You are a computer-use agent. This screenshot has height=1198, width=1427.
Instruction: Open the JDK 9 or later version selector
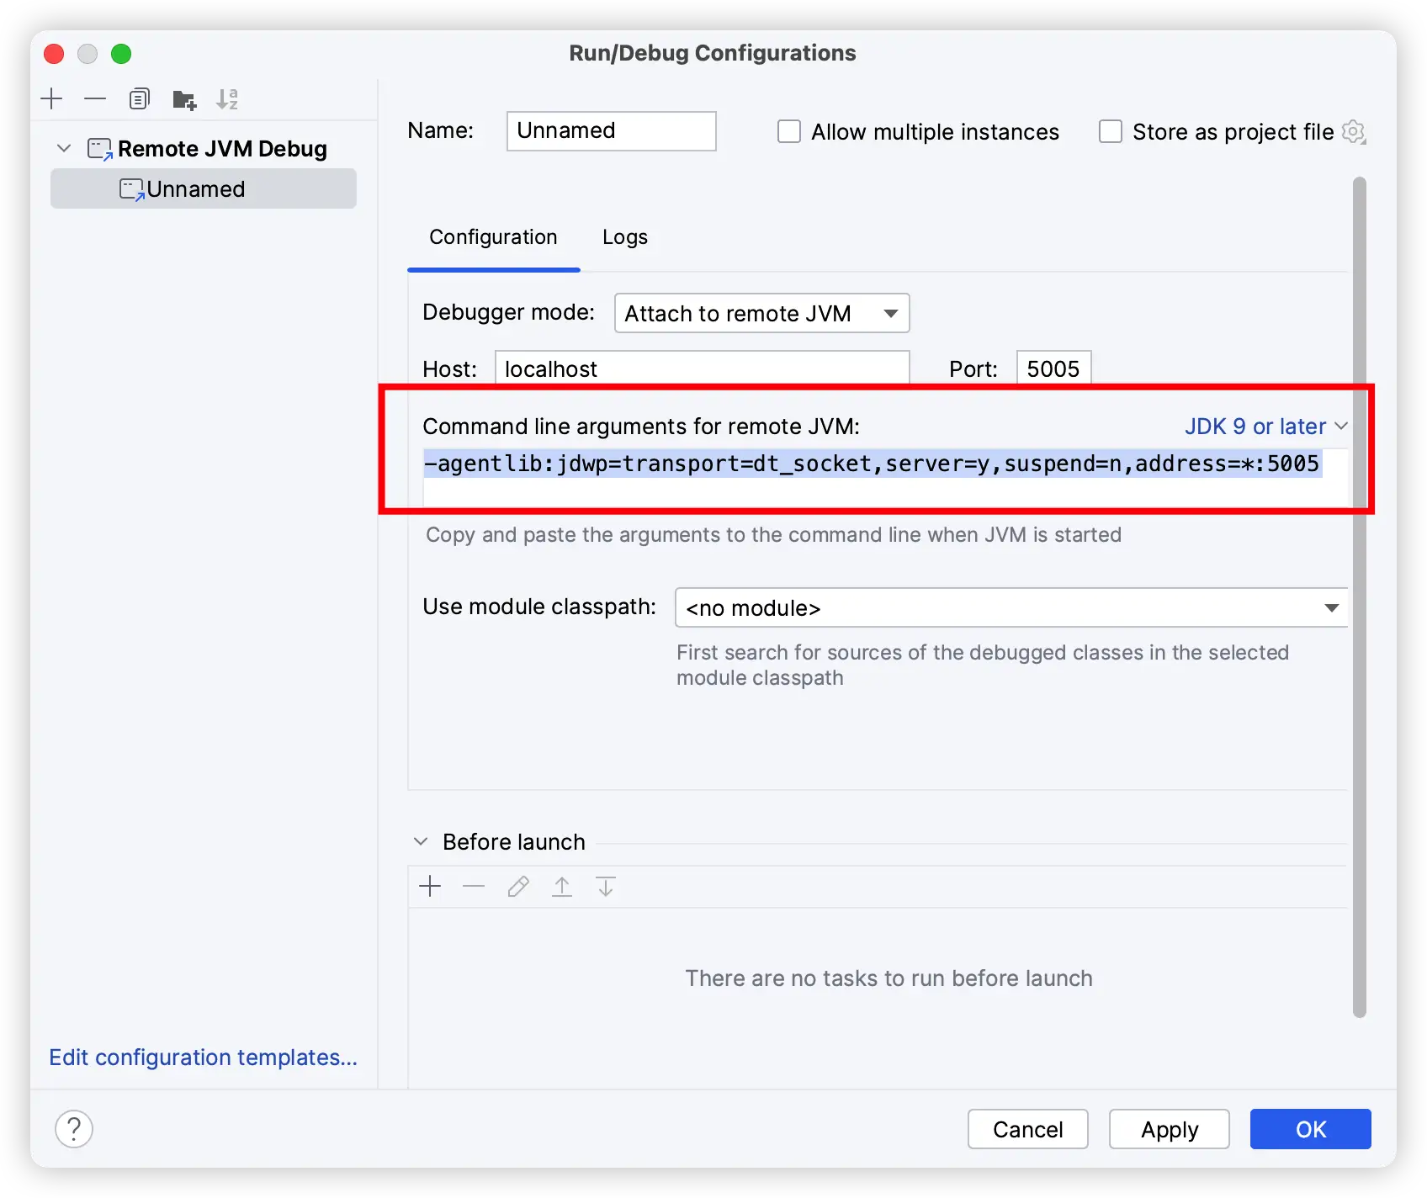[1265, 427]
